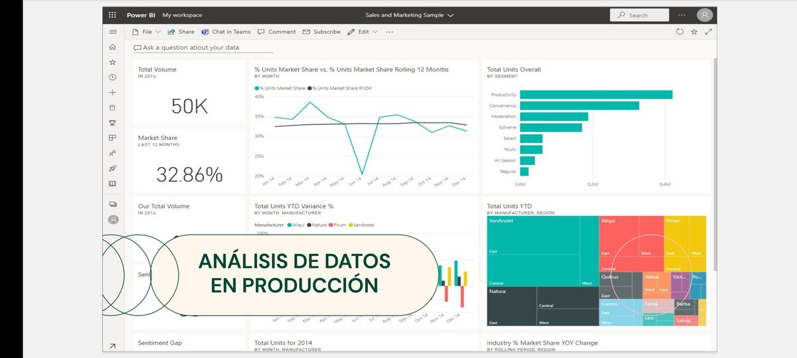Click Industry % Market Share YOY Change title

pyautogui.click(x=542, y=343)
